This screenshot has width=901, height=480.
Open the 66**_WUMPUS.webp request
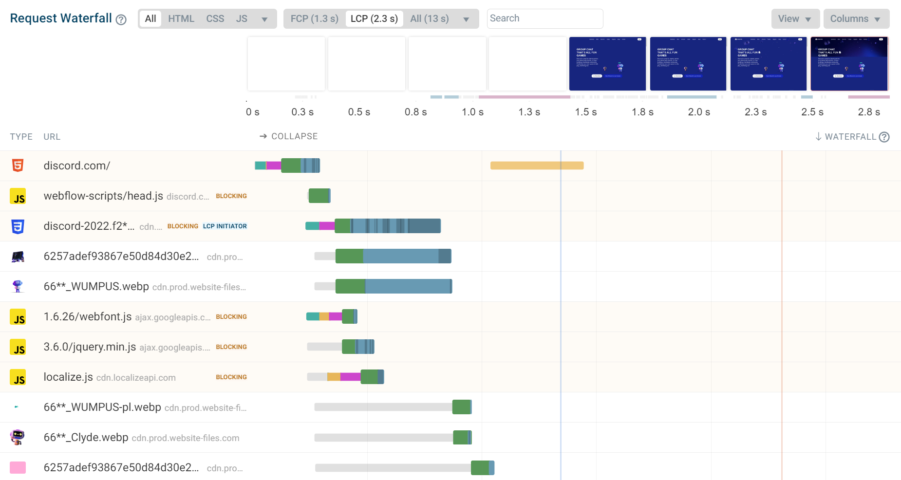96,286
